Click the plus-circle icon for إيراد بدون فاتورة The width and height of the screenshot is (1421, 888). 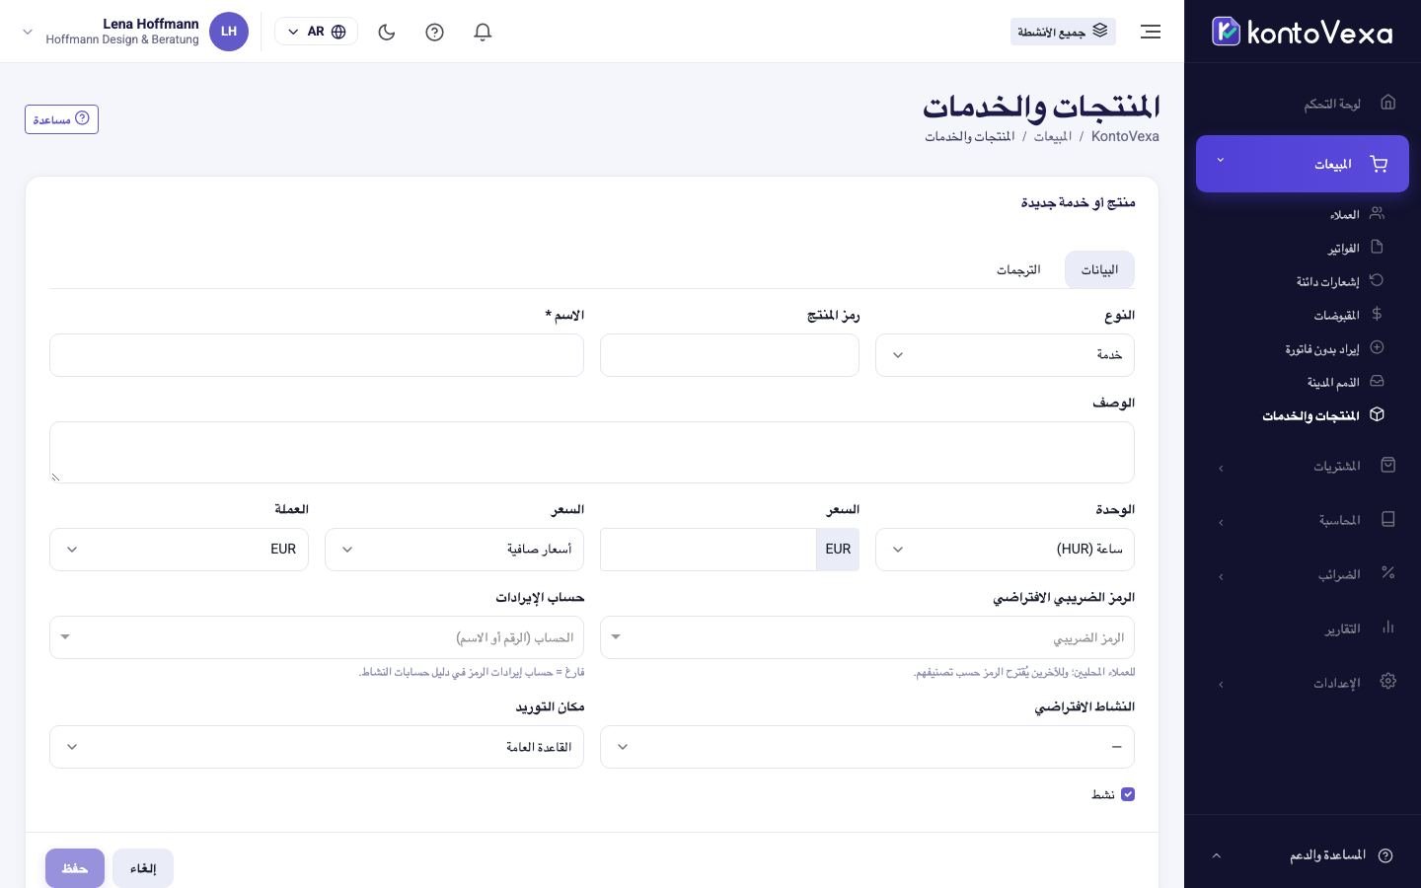(x=1377, y=347)
